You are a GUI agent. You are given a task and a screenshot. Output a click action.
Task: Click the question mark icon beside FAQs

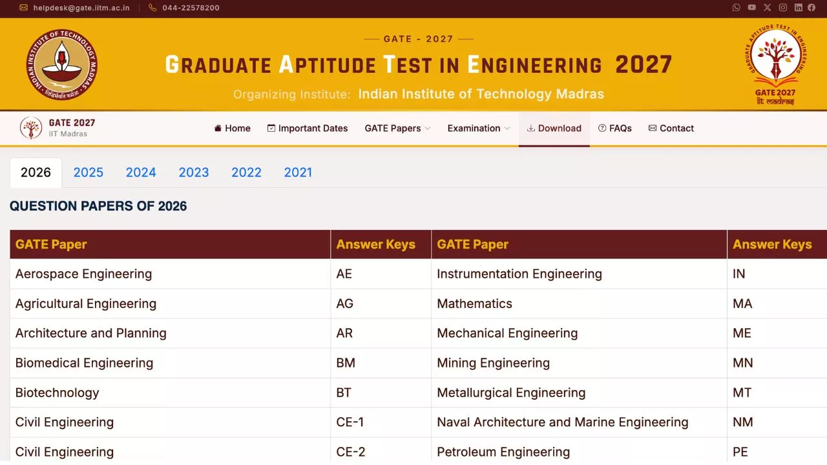tap(602, 128)
